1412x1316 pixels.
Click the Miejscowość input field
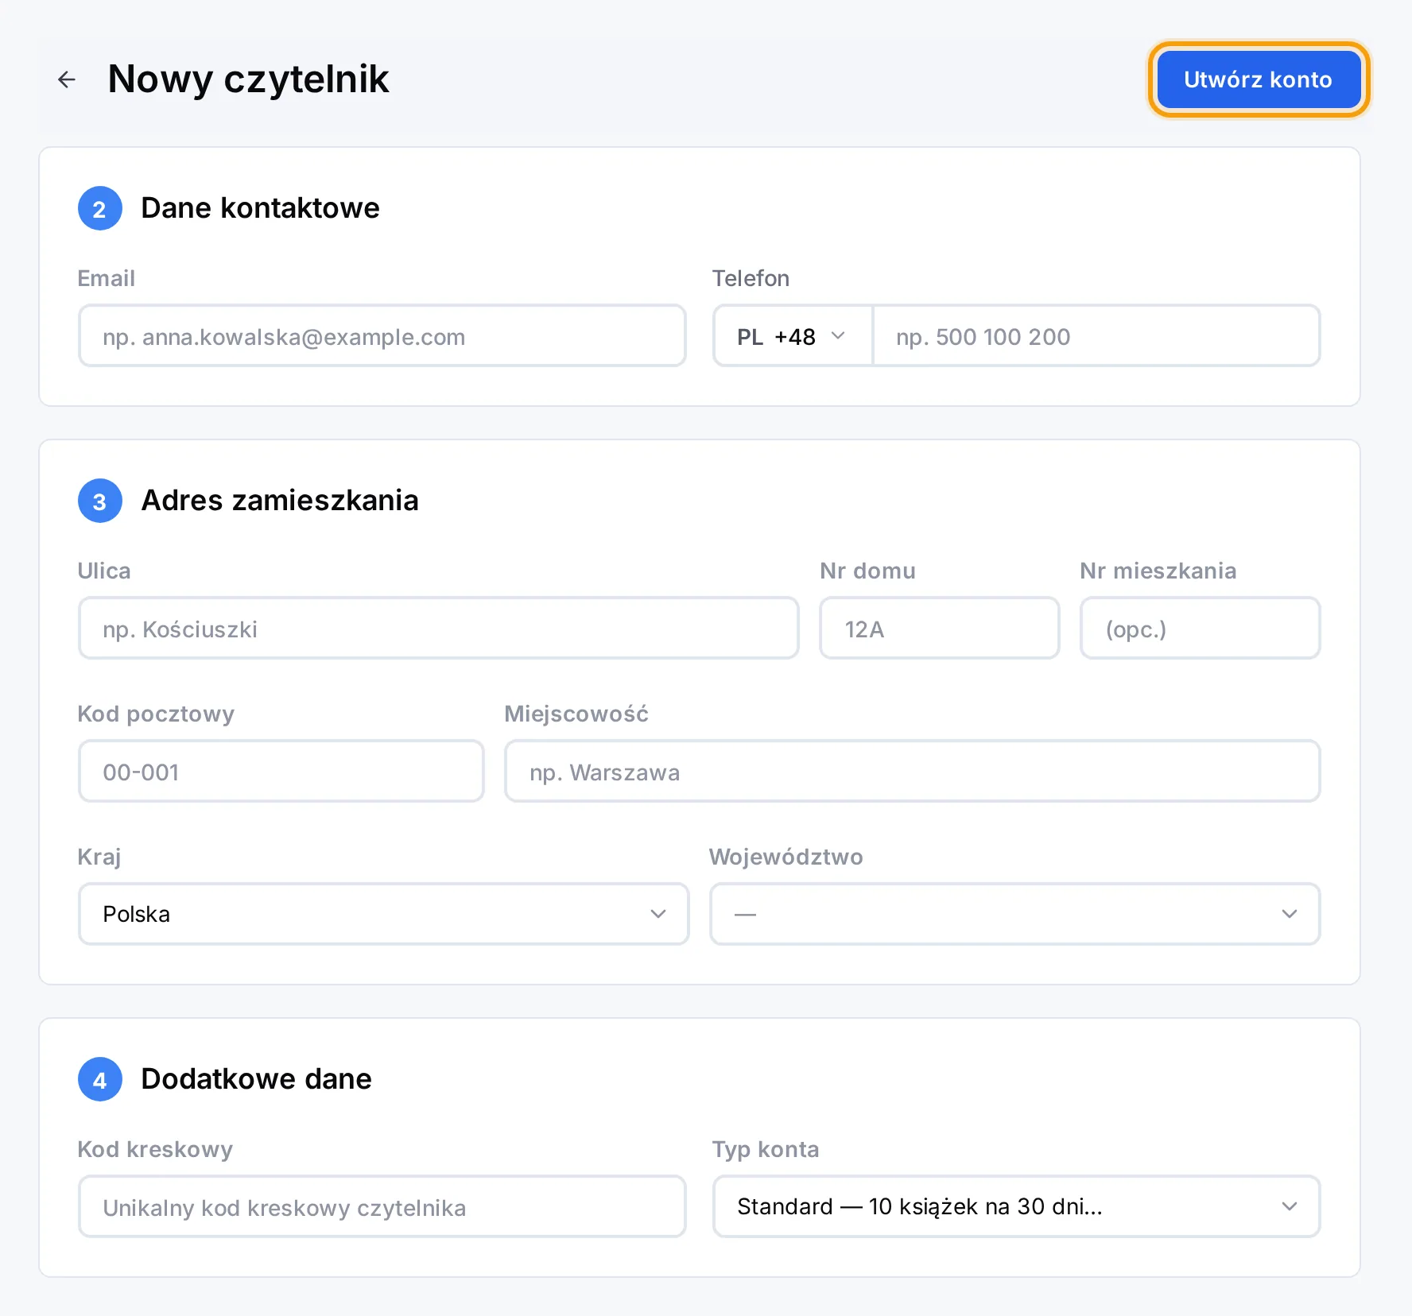(x=913, y=771)
